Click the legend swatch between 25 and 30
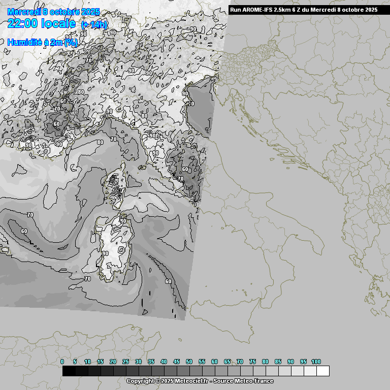The width and height of the screenshot is (390, 390). [x=132, y=371]
